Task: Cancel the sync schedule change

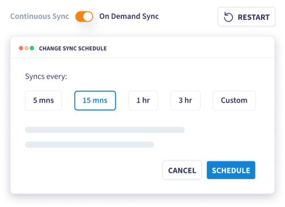Action: 182,170
